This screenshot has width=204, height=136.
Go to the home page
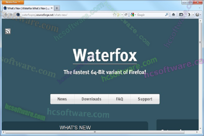tap(173, 14)
